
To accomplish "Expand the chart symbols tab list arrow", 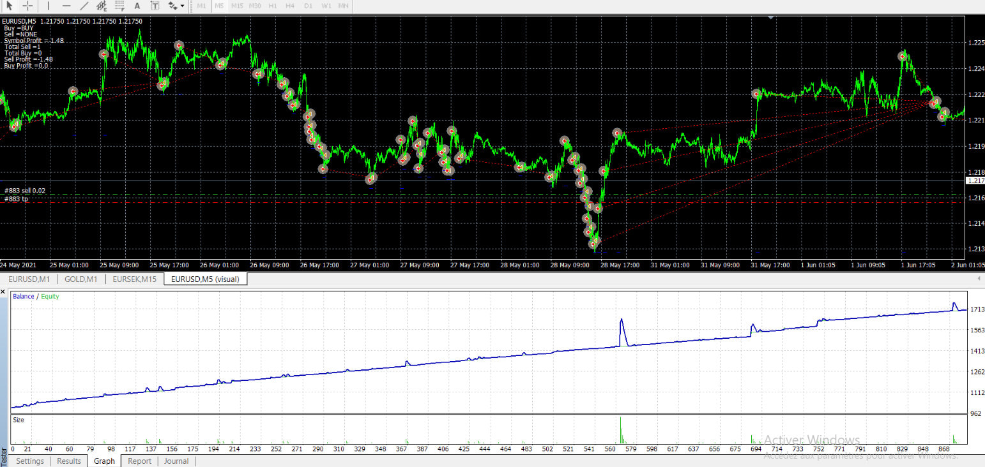I will pyautogui.click(x=979, y=279).
